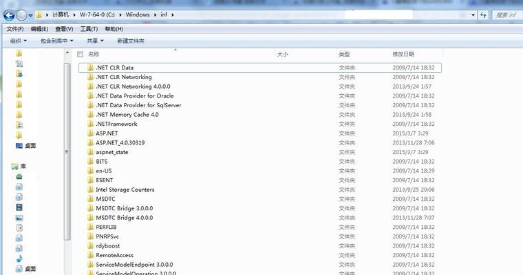
Task: Go forward with the Forward arrow button
Action: click(22, 15)
